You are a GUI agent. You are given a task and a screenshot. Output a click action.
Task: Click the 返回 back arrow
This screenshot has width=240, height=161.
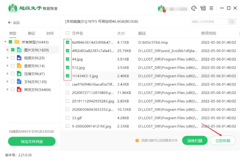tap(10, 23)
